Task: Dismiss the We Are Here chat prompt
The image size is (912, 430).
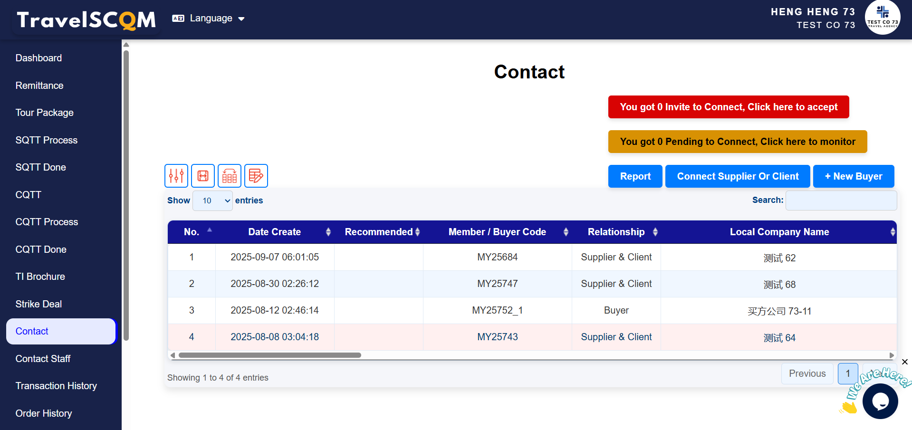Action: (905, 362)
